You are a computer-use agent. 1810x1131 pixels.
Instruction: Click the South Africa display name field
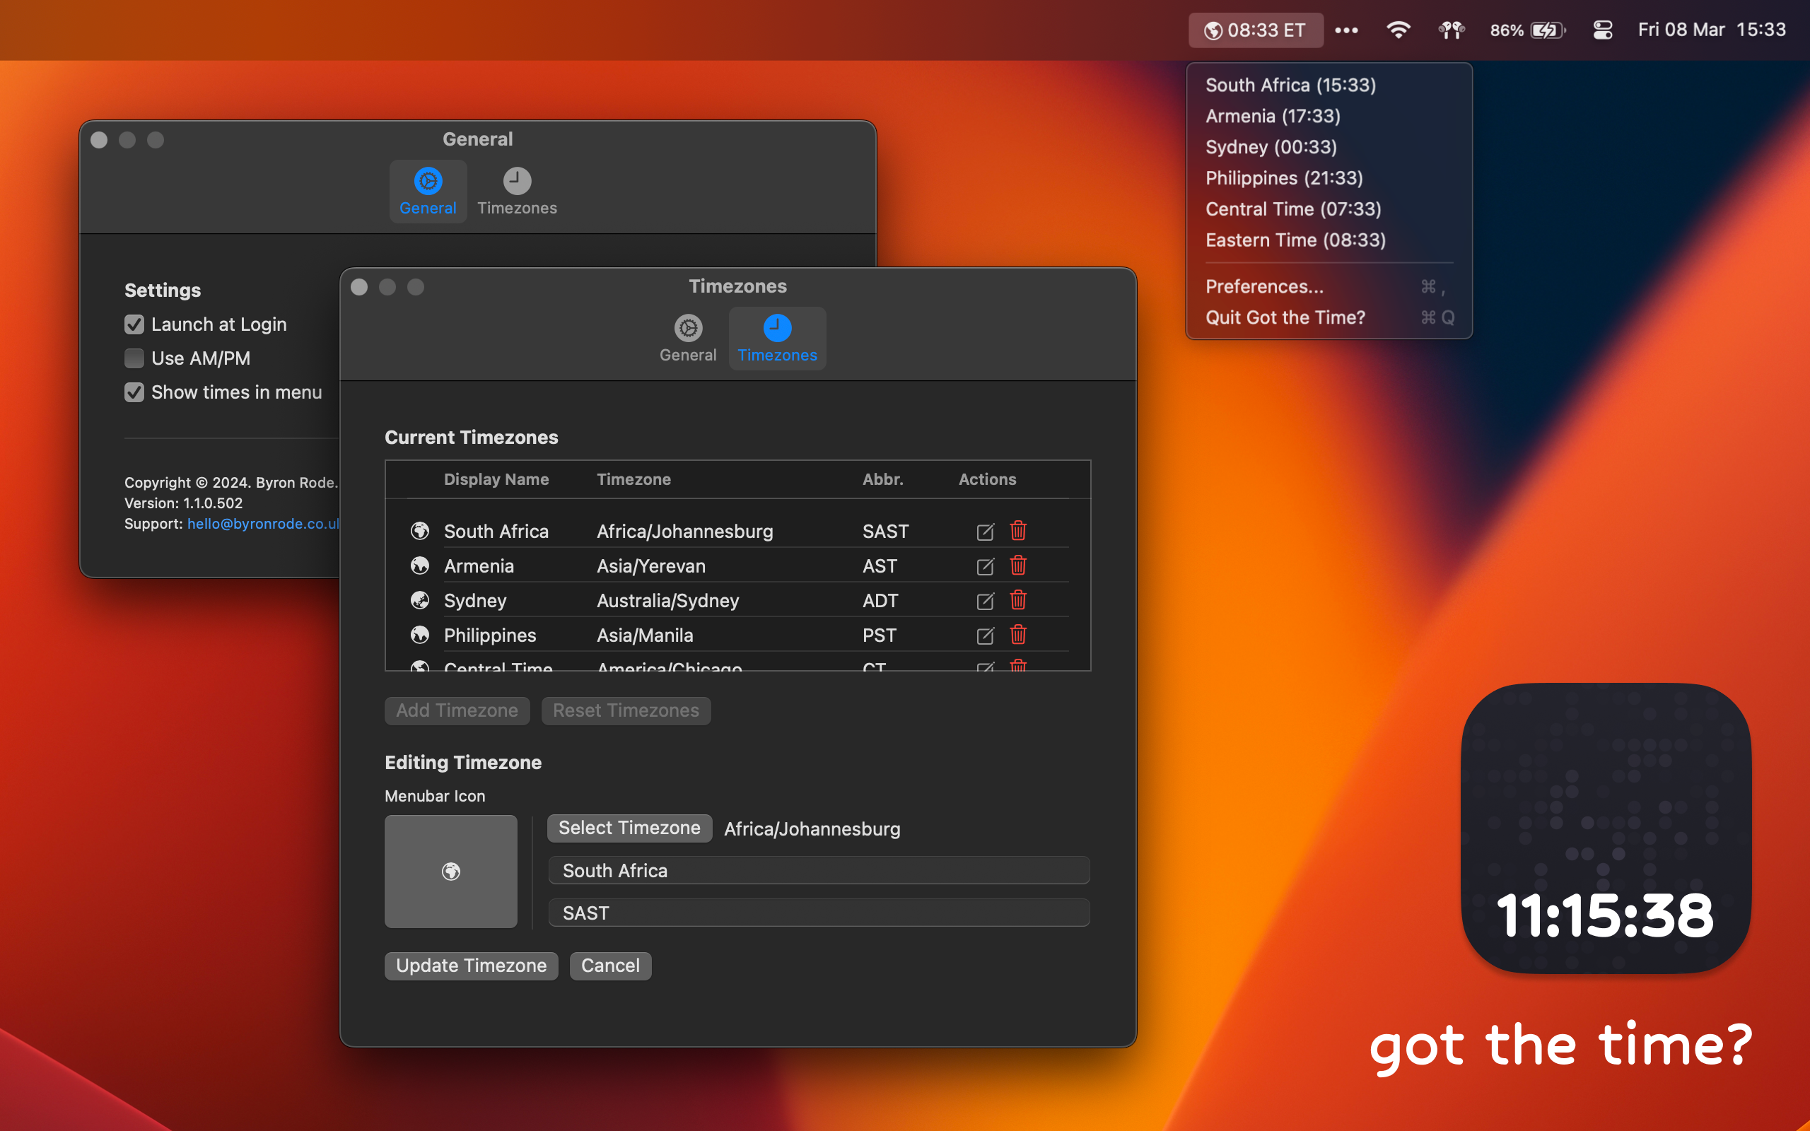(819, 871)
